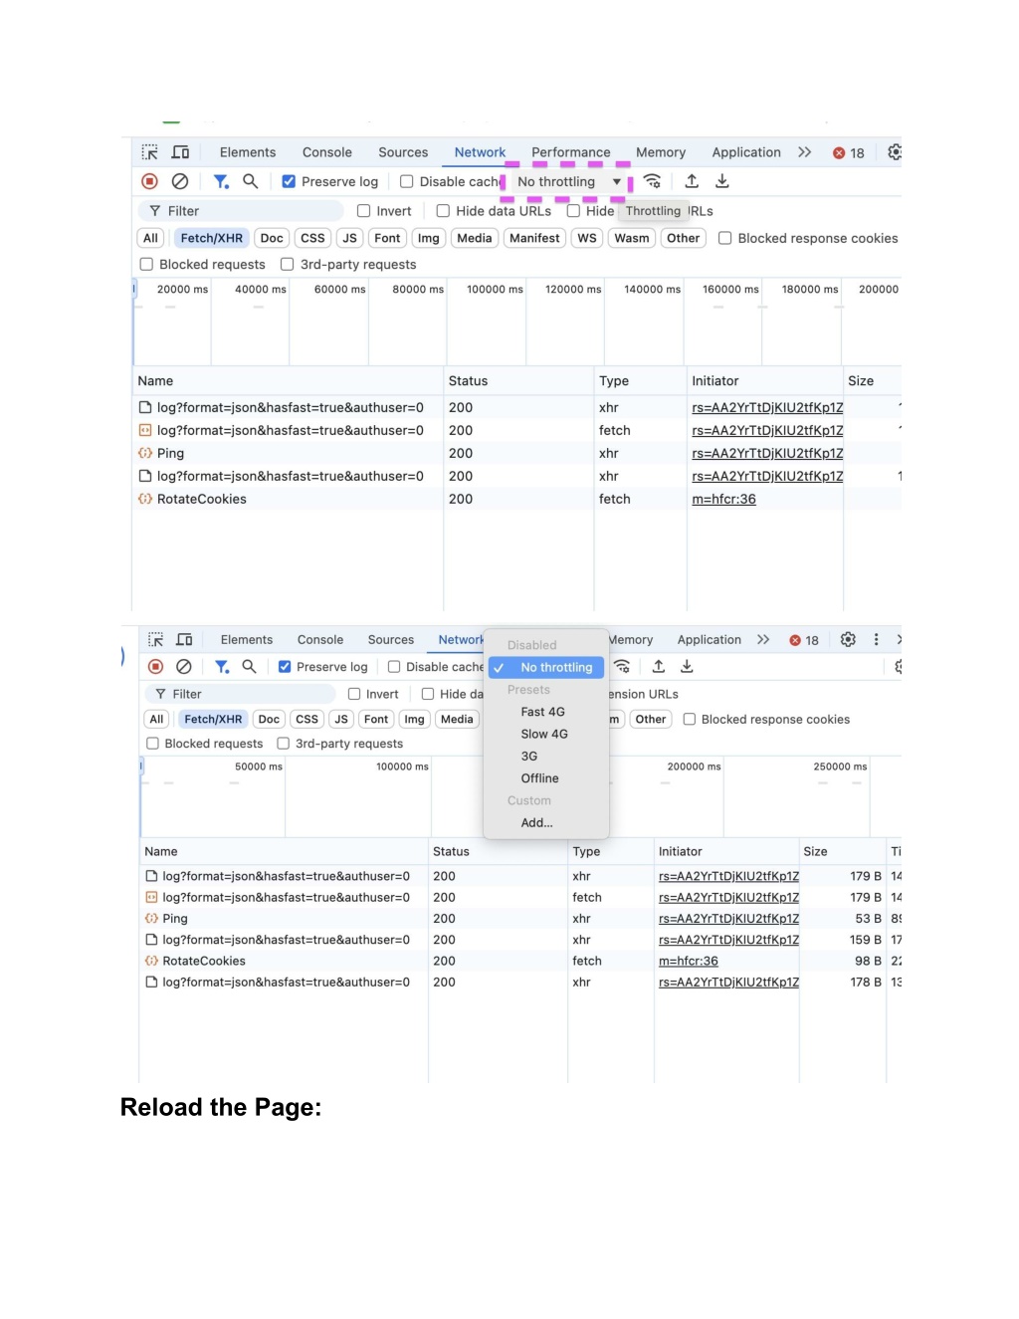Open network conditions icon in upper DevTools
Screen dimensions: 1019x1319
tap(653, 181)
